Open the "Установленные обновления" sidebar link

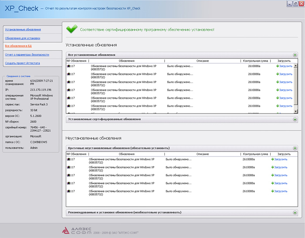point(23,29)
